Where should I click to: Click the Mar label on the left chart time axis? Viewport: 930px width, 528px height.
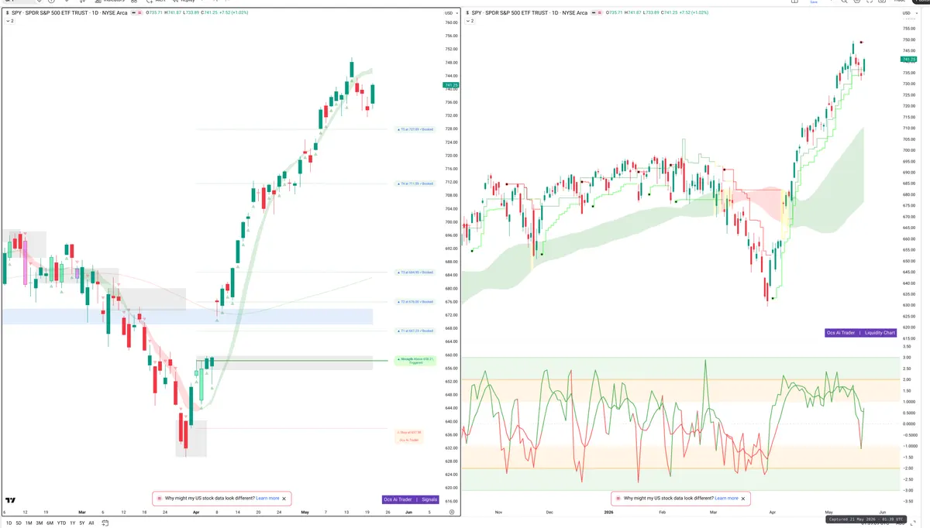(81, 512)
